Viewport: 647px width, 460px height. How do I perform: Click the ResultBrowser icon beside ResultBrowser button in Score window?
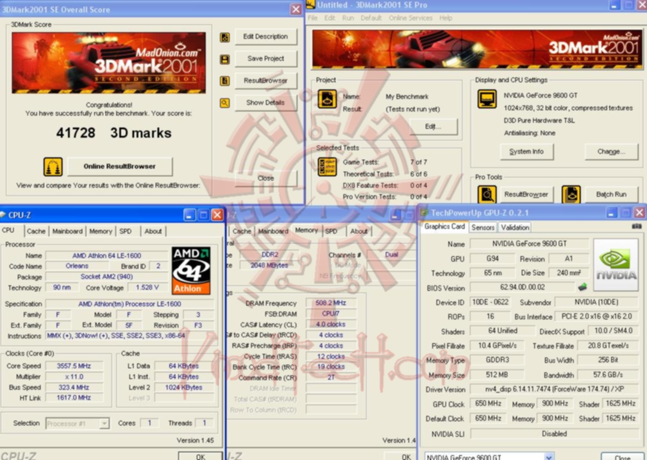click(225, 81)
